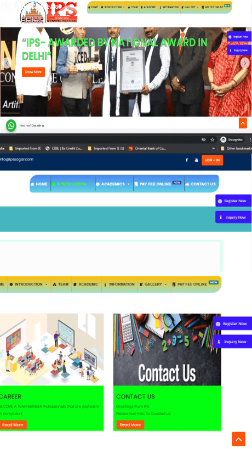Open the CIBIL bookmark in bookmarks bar
Image resolution: width=252 pixels, height=449 pixels.
[64, 149]
